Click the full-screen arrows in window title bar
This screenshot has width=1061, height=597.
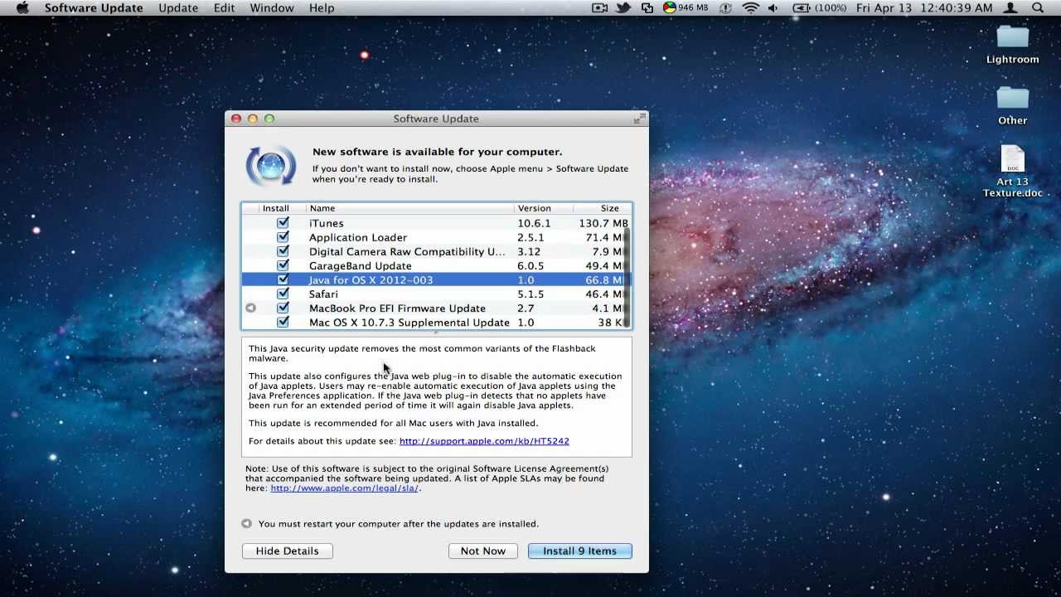638,119
